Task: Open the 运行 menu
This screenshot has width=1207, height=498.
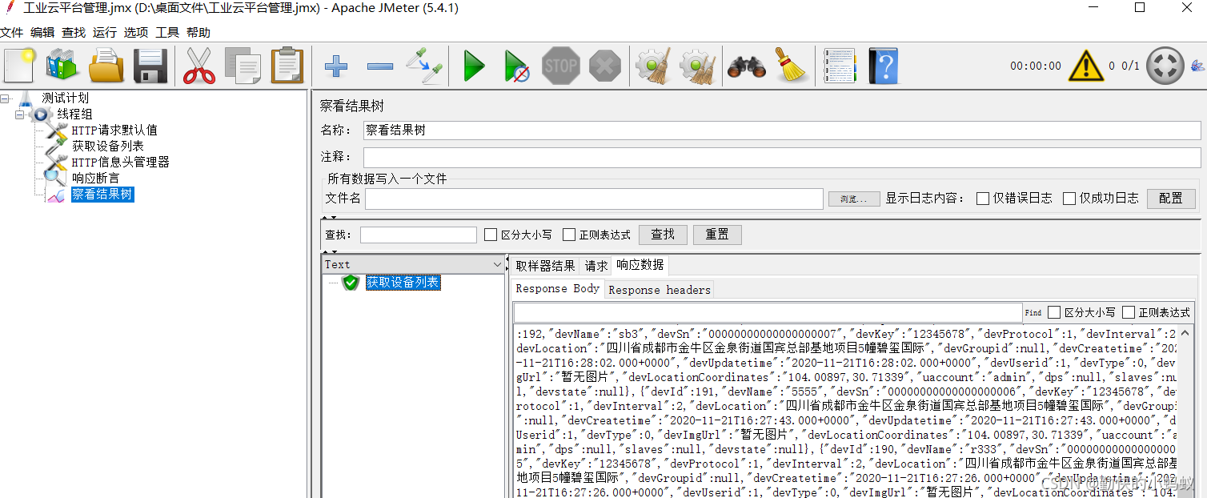Action: (x=105, y=32)
